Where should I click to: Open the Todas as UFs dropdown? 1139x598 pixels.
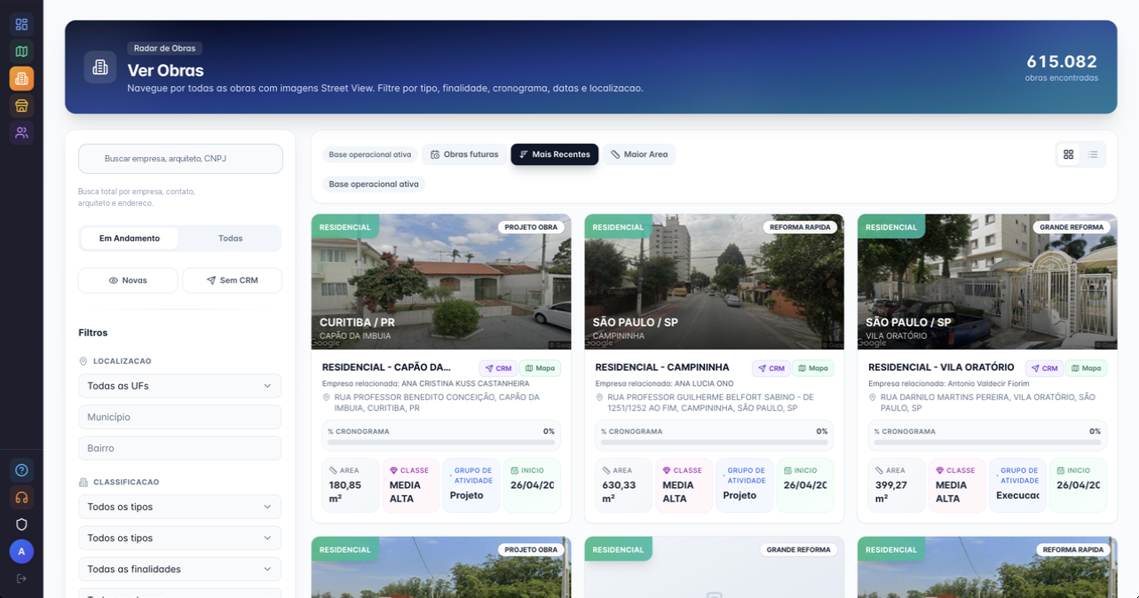tap(180, 386)
